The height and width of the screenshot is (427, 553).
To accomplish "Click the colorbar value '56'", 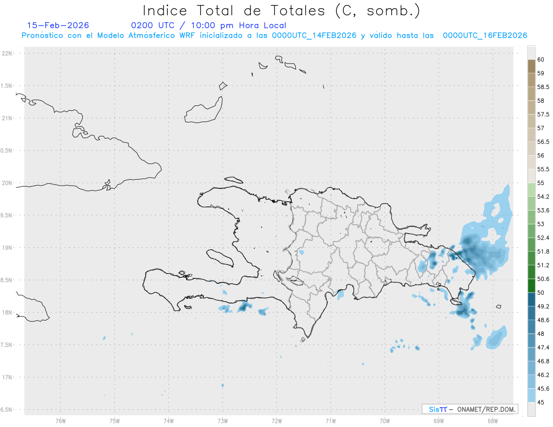I will (541, 156).
